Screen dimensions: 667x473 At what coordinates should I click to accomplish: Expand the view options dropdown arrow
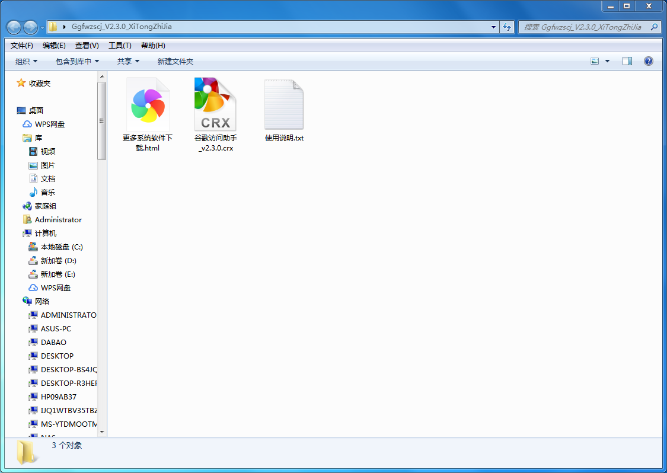coord(608,61)
